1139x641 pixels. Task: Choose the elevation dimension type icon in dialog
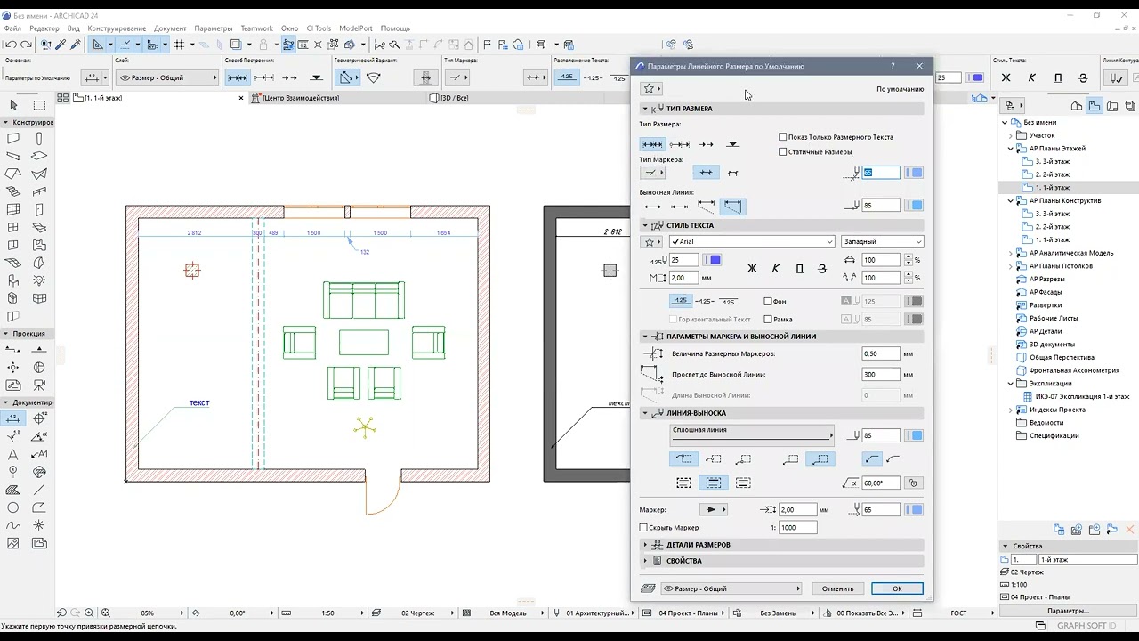733,144
